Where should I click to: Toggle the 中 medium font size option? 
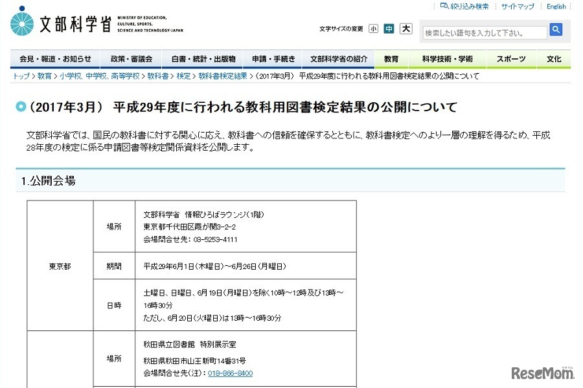coord(388,29)
